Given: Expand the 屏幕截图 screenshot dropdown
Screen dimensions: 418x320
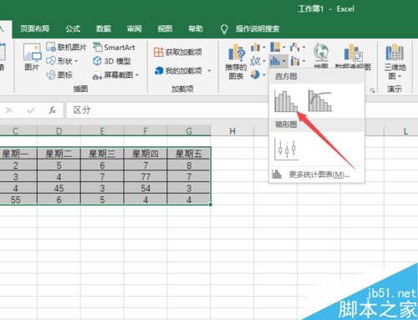Looking at the screenshot, I should (137, 75).
